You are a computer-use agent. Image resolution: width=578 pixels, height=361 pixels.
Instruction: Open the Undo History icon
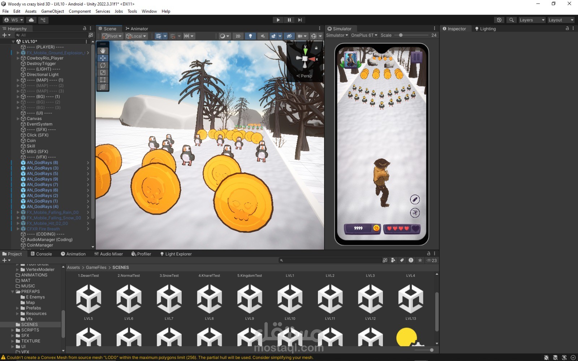click(x=499, y=20)
